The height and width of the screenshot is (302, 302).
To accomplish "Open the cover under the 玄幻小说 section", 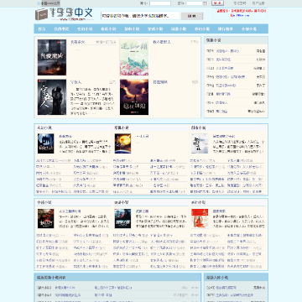I will point(46,143).
